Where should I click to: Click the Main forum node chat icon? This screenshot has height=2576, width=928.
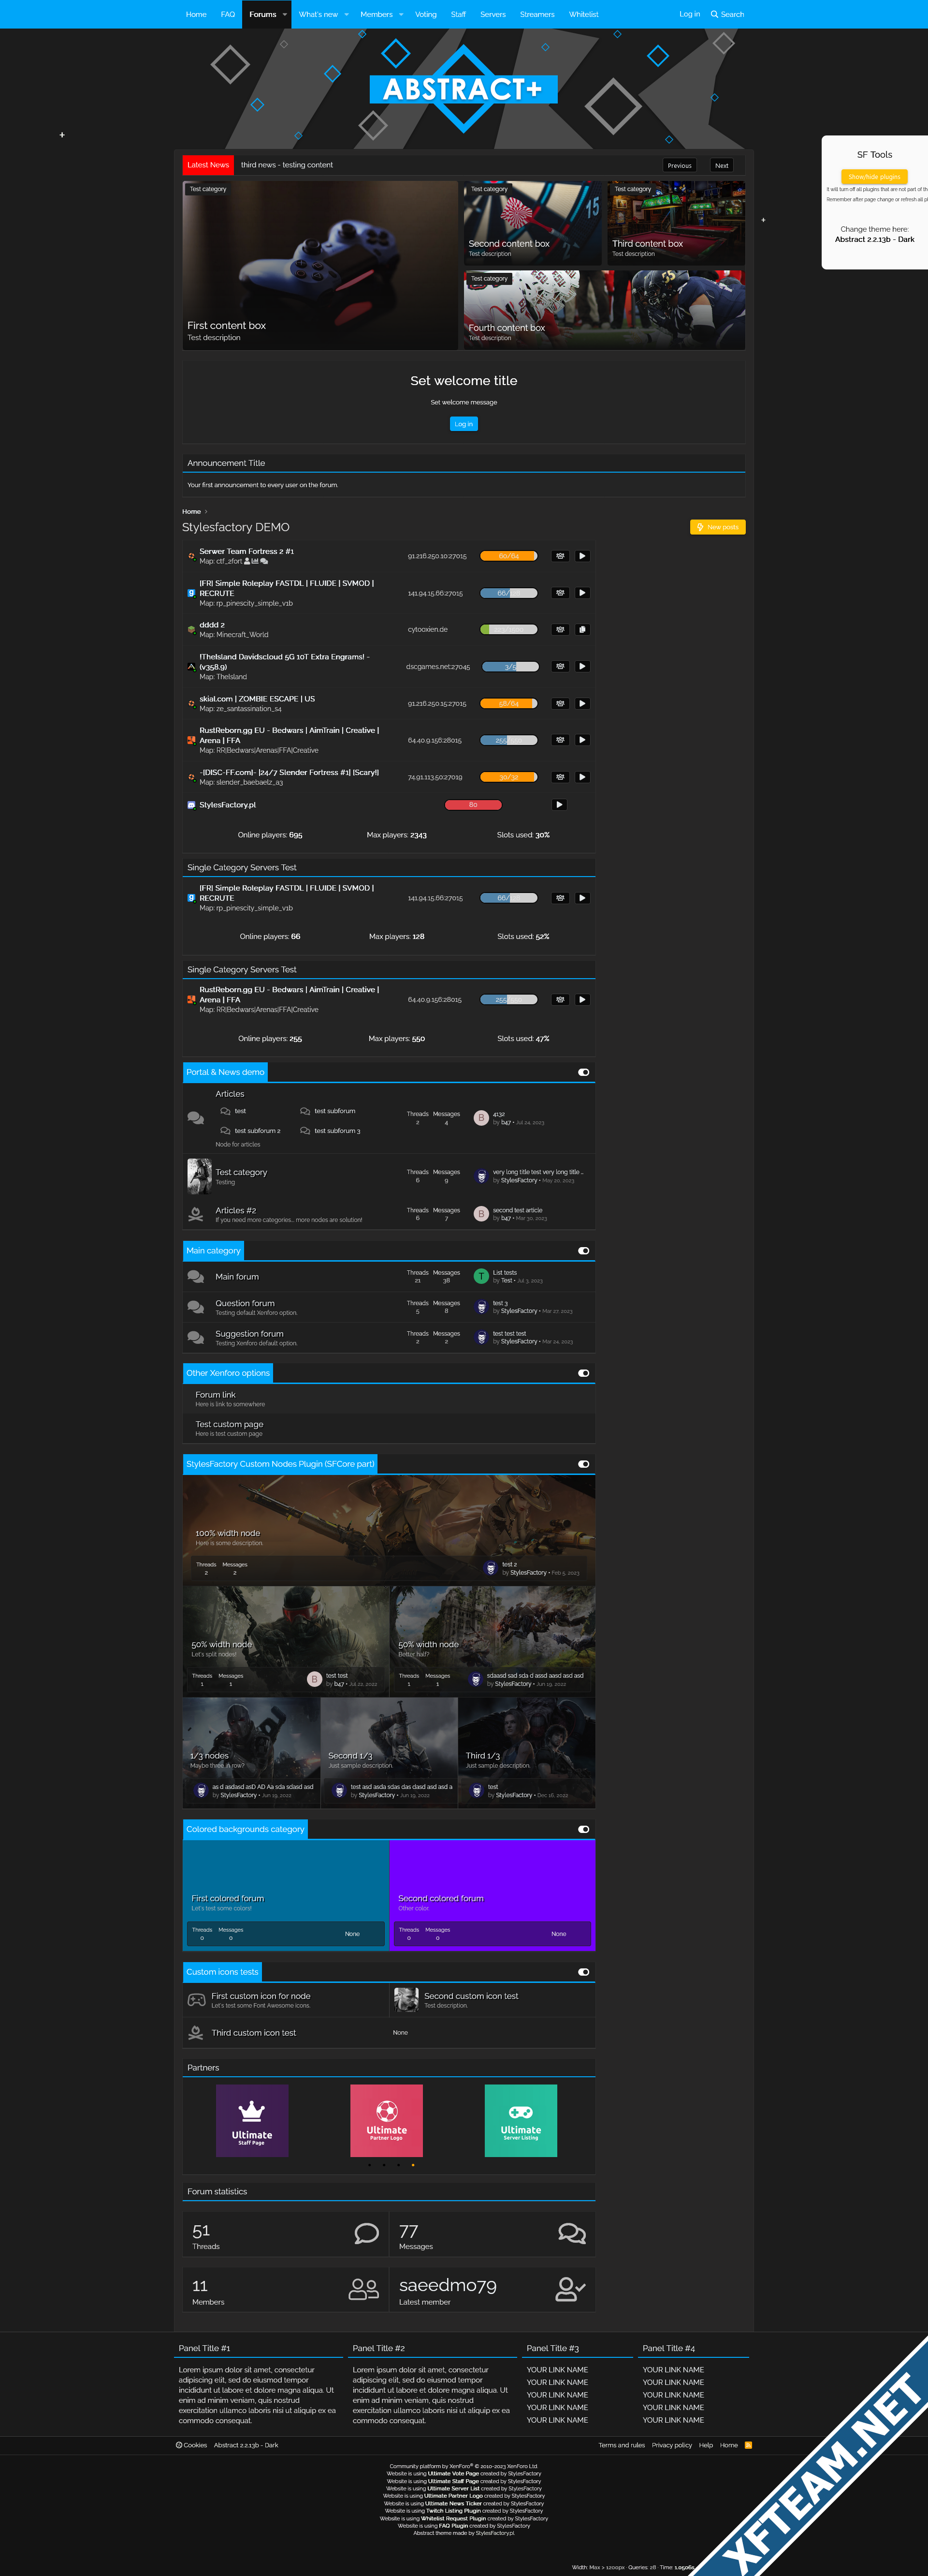pos(196,1277)
